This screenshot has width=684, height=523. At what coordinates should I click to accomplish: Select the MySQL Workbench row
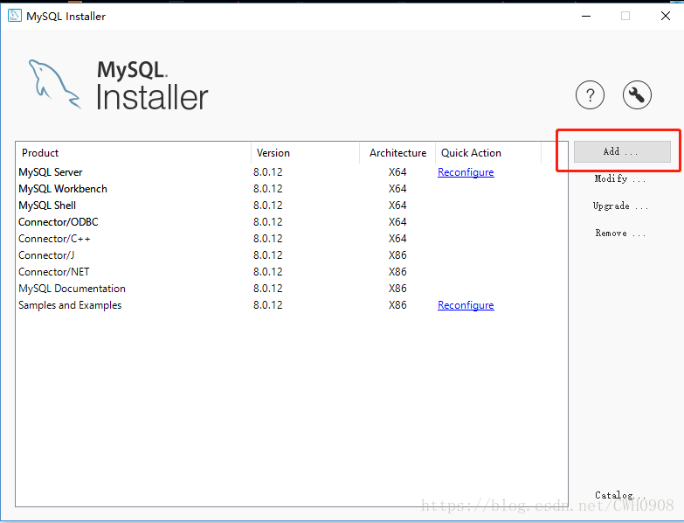(292, 189)
